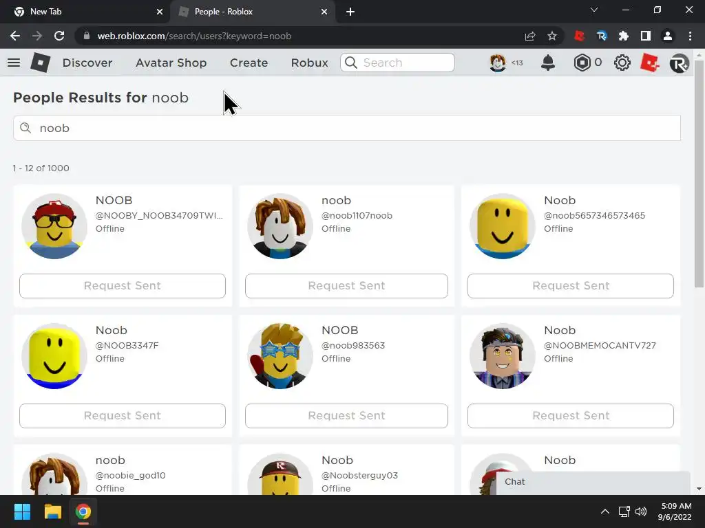Click Request Sent for noob5657346573465
705x528 pixels.
click(571, 285)
